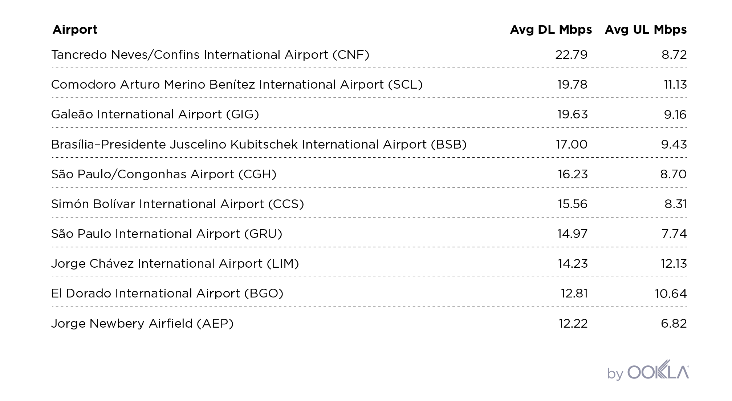
Task: Click the Avg DL Mbps header
Action: [551, 29]
